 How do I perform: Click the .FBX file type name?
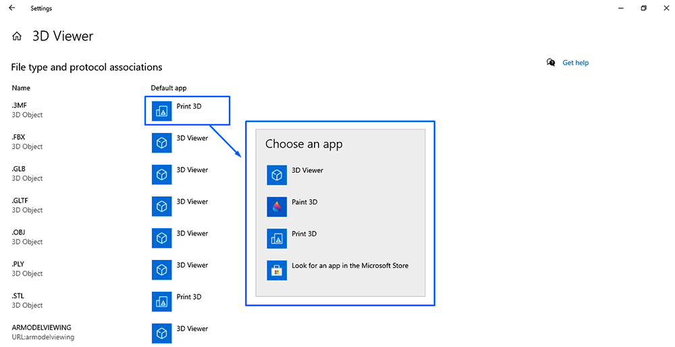(18, 137)
